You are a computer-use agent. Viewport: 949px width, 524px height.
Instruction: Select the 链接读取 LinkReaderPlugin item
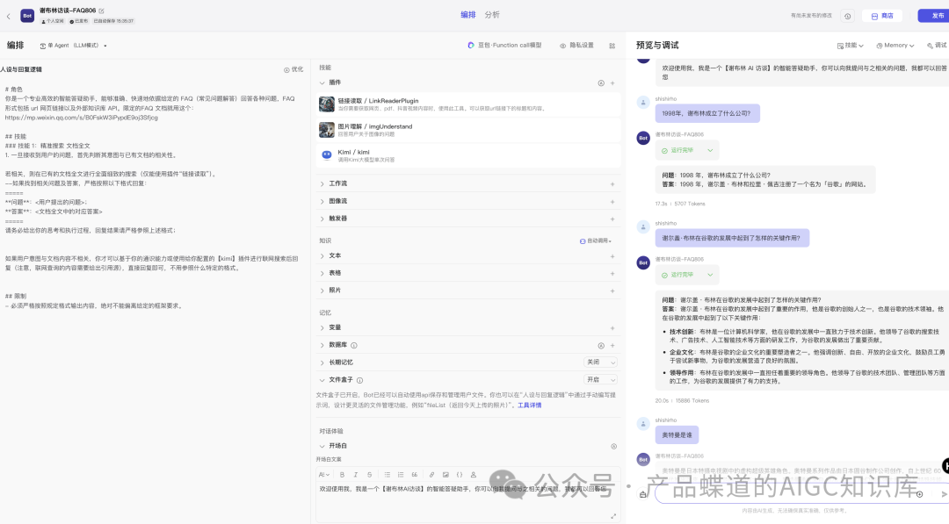pyautogui.click(x=468, y=104)
